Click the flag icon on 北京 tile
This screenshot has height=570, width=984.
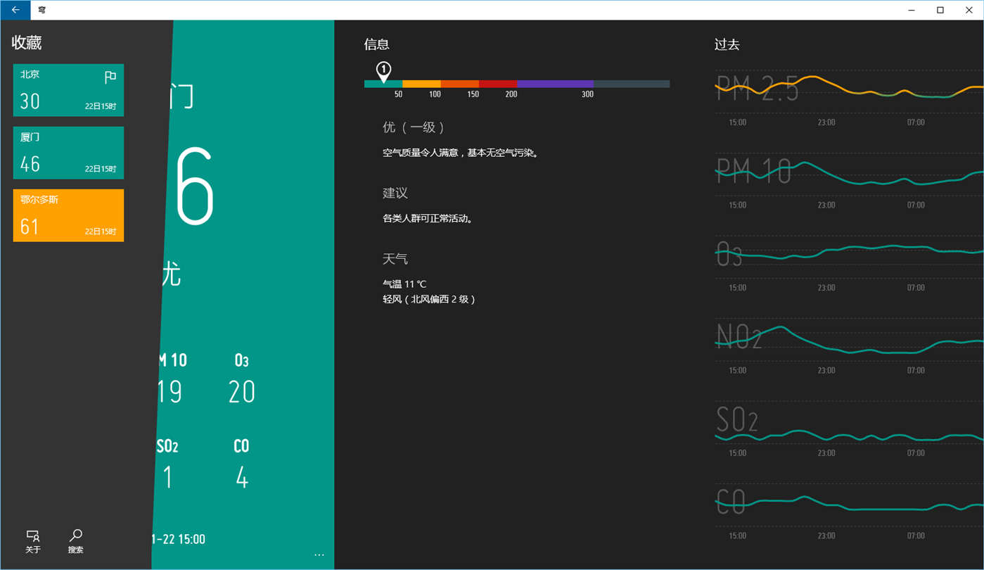(x=110, y=77)
